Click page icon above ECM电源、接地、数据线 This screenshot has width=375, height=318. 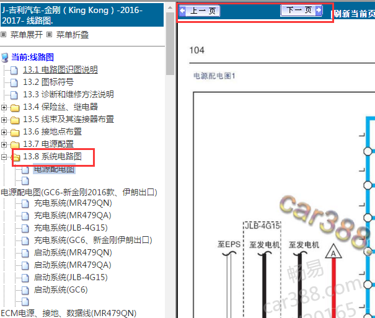pyautogui.click(x=25, y=302)
